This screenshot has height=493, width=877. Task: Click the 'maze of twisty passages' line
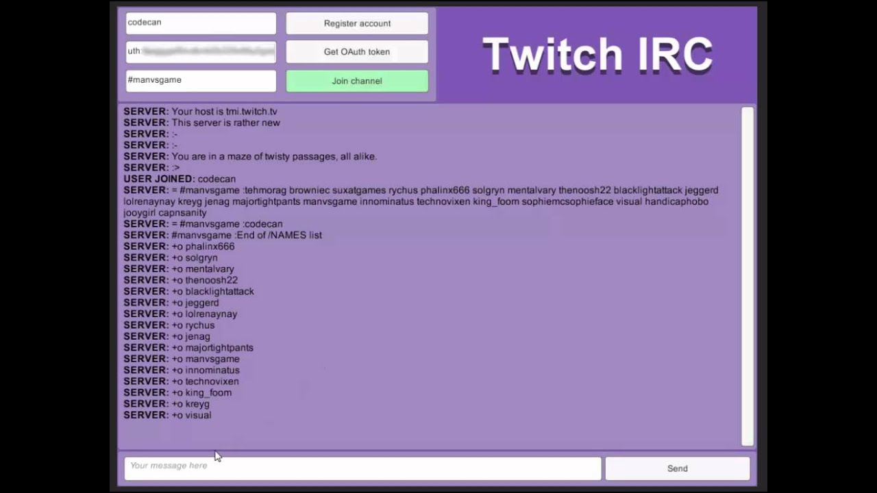(250, 156)
